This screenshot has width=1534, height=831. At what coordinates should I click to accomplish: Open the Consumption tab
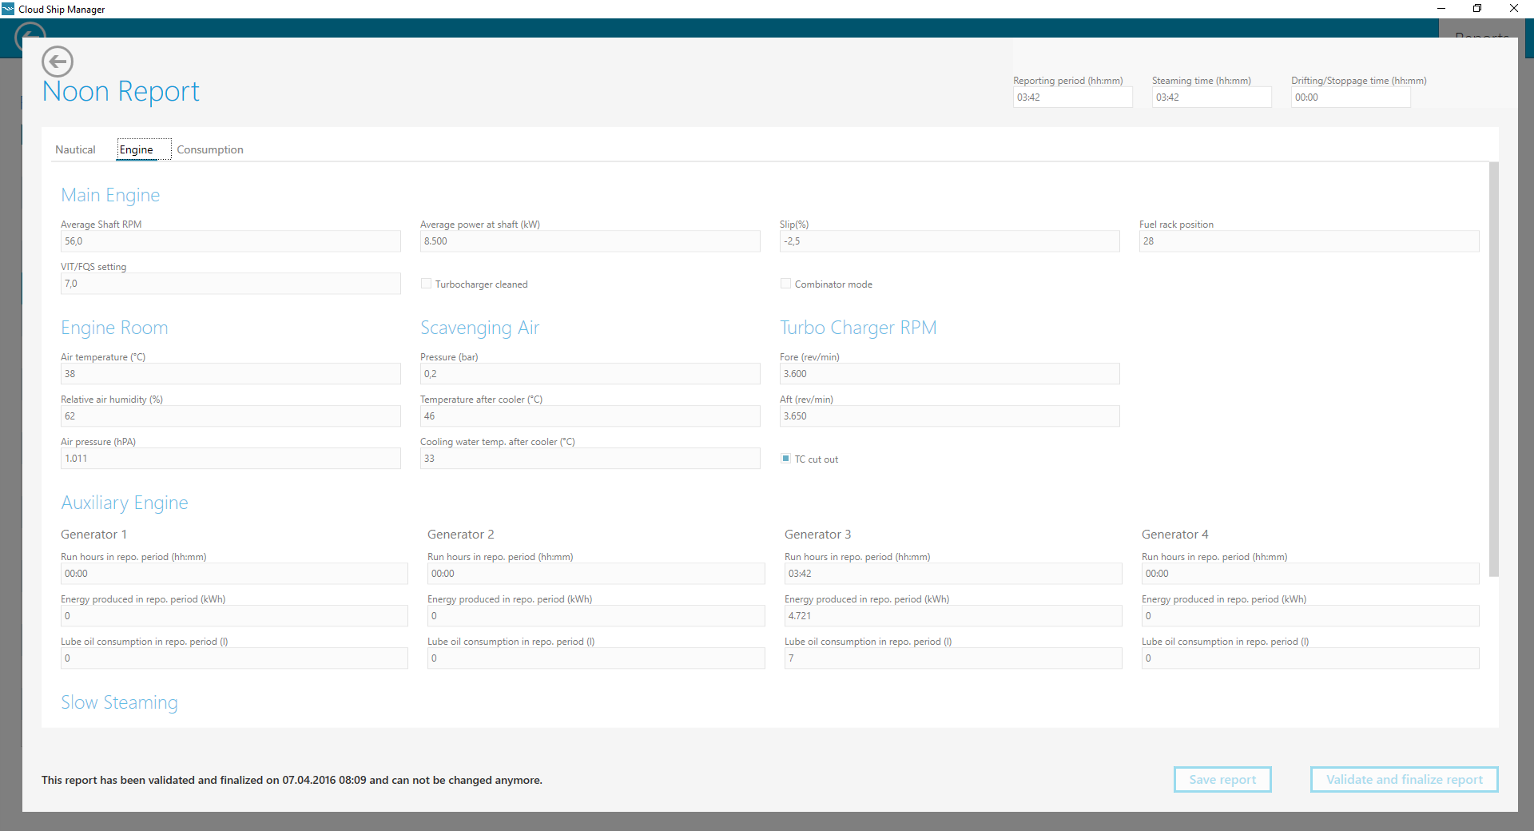[x=210, y=149]
